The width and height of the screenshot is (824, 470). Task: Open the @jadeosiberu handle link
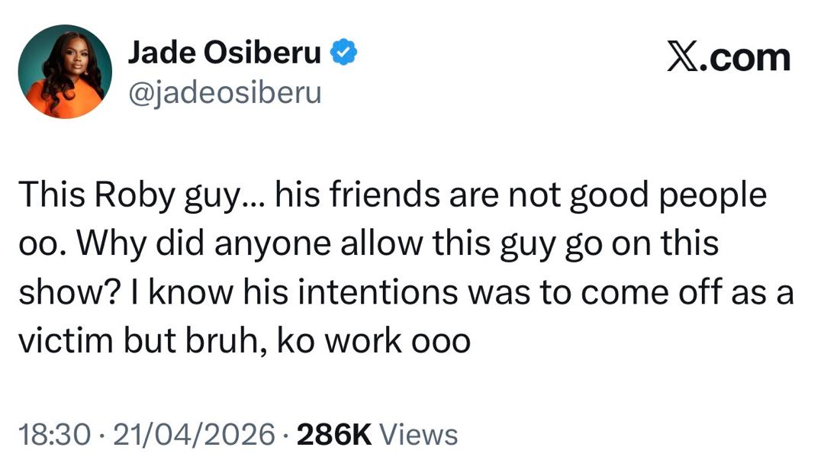pos(224,93)
